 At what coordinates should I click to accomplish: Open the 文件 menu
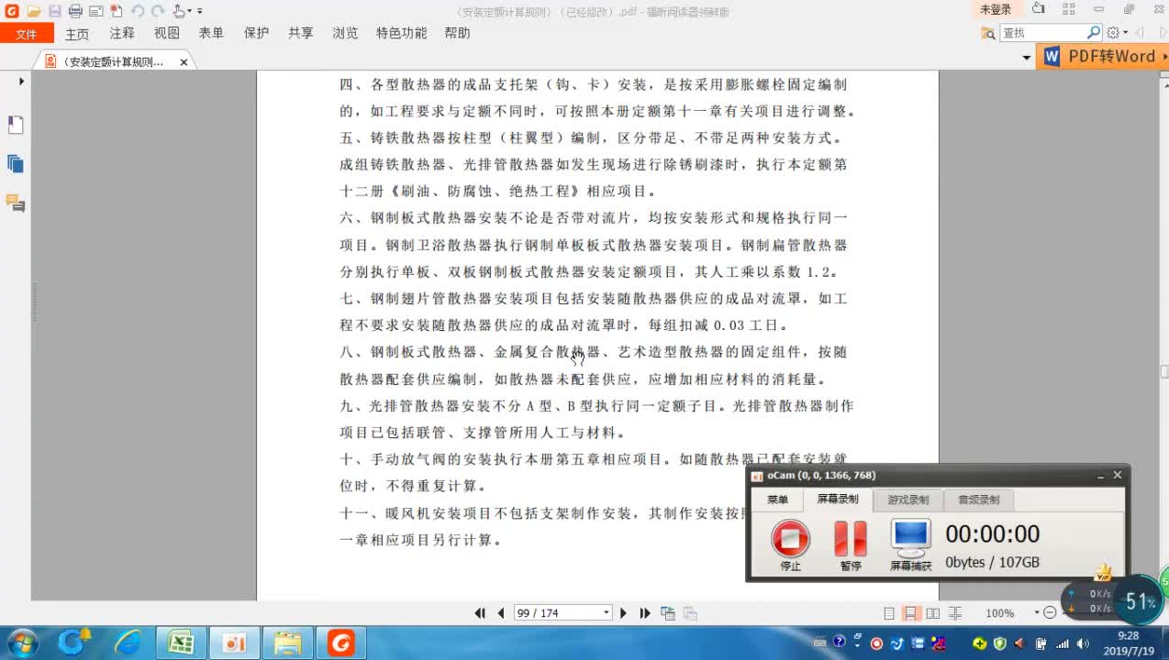[x=27, y=33]
